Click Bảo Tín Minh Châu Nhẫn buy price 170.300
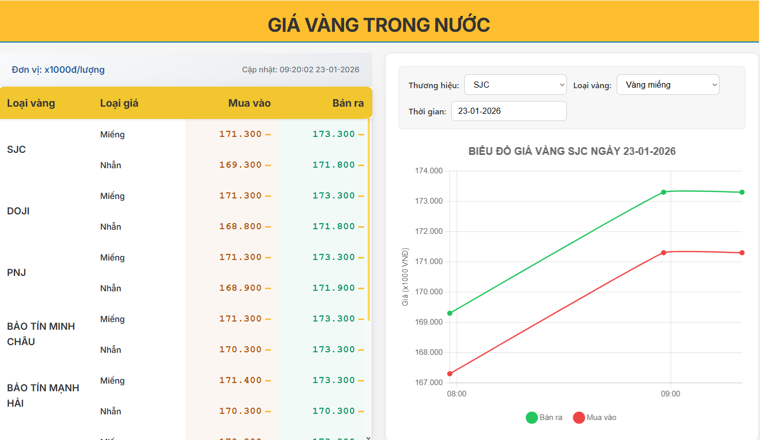 (240, 349)
